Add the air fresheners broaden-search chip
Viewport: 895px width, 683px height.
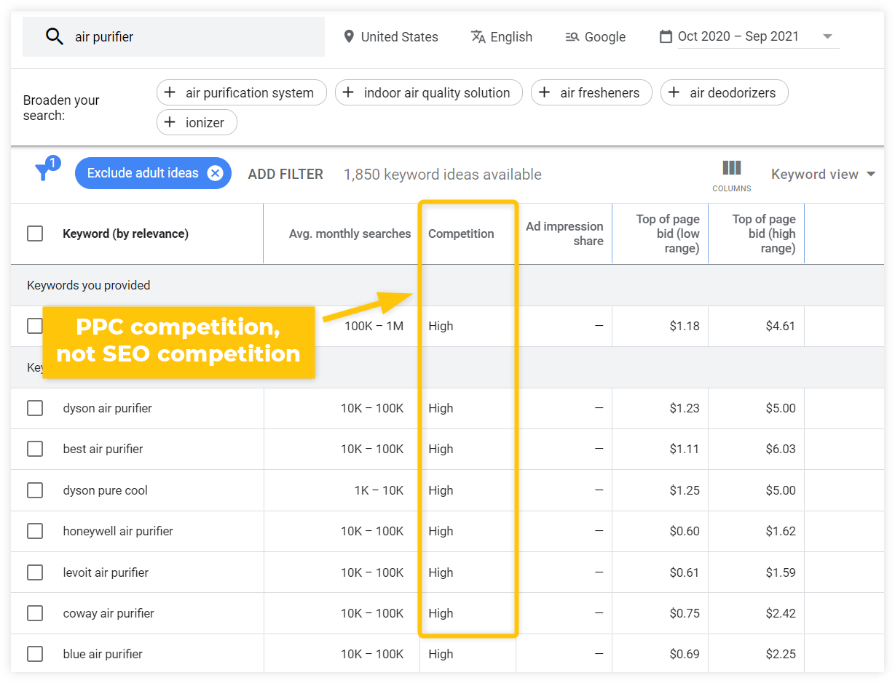(591, 92)
